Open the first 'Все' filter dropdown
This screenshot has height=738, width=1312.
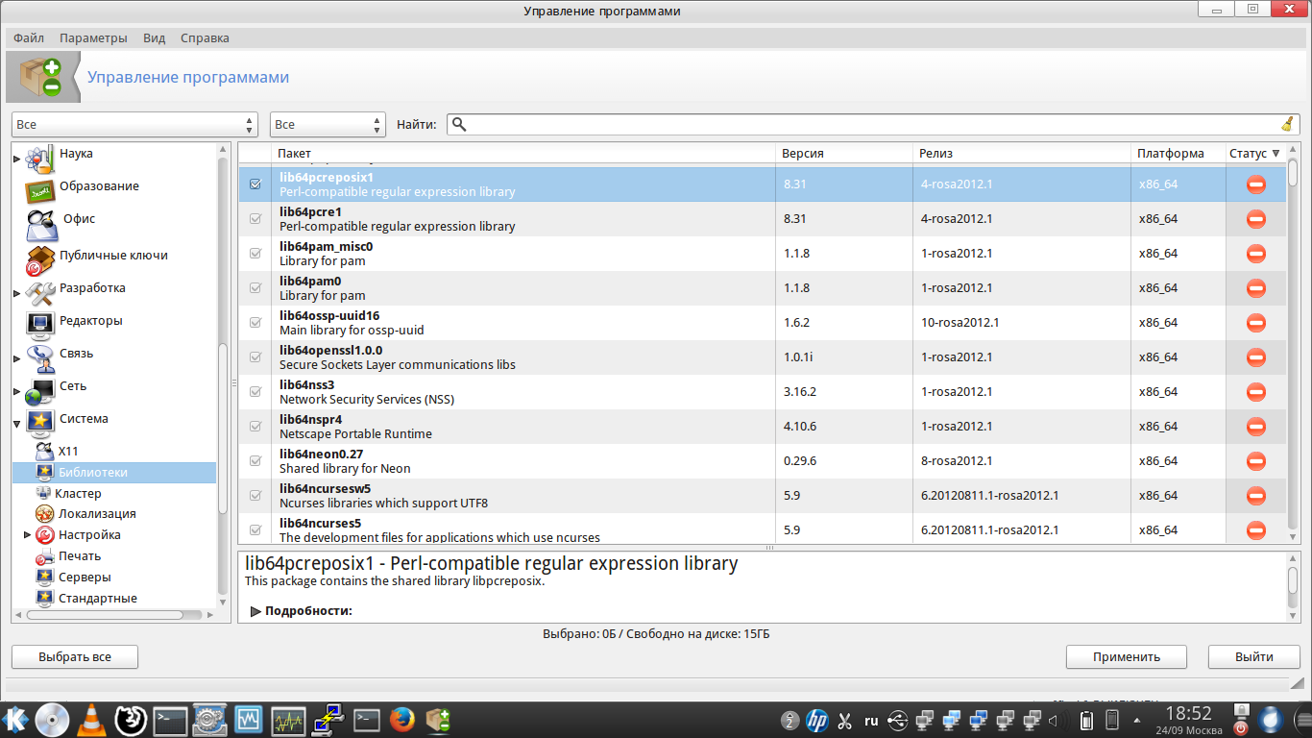[134, 125]
